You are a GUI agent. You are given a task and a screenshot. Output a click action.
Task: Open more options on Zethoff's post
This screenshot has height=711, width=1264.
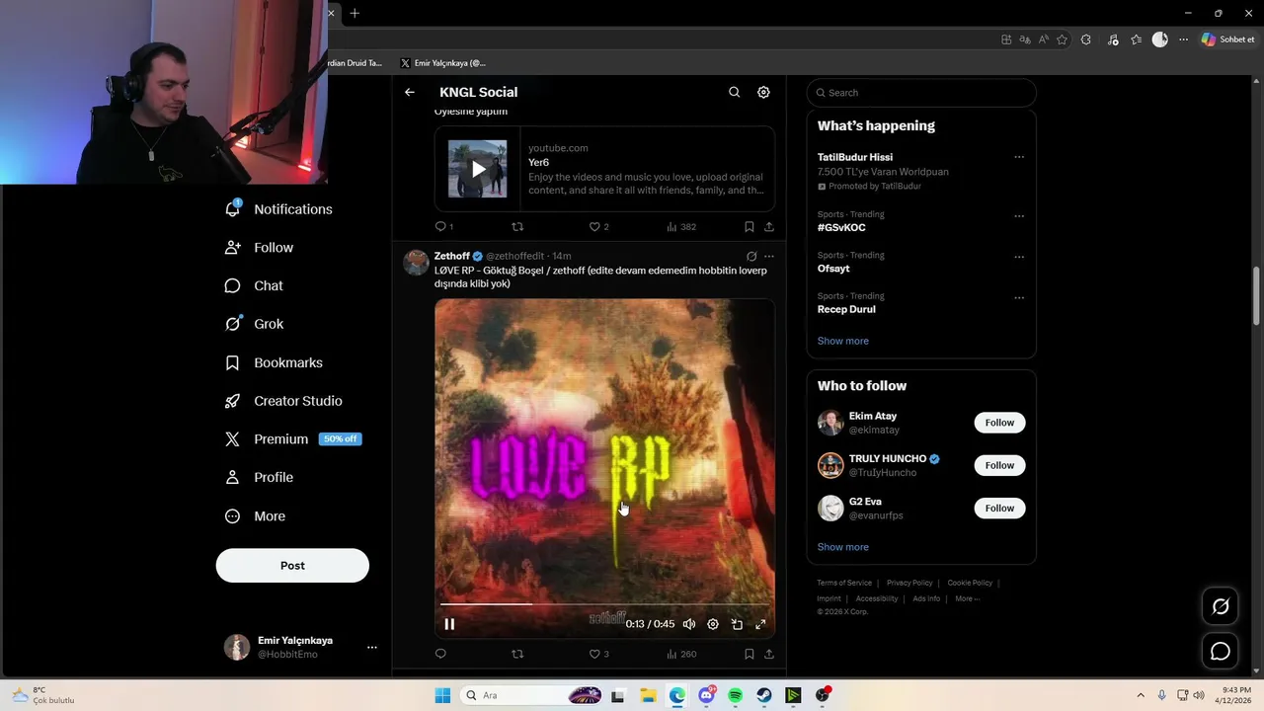[x=769, y=256]
